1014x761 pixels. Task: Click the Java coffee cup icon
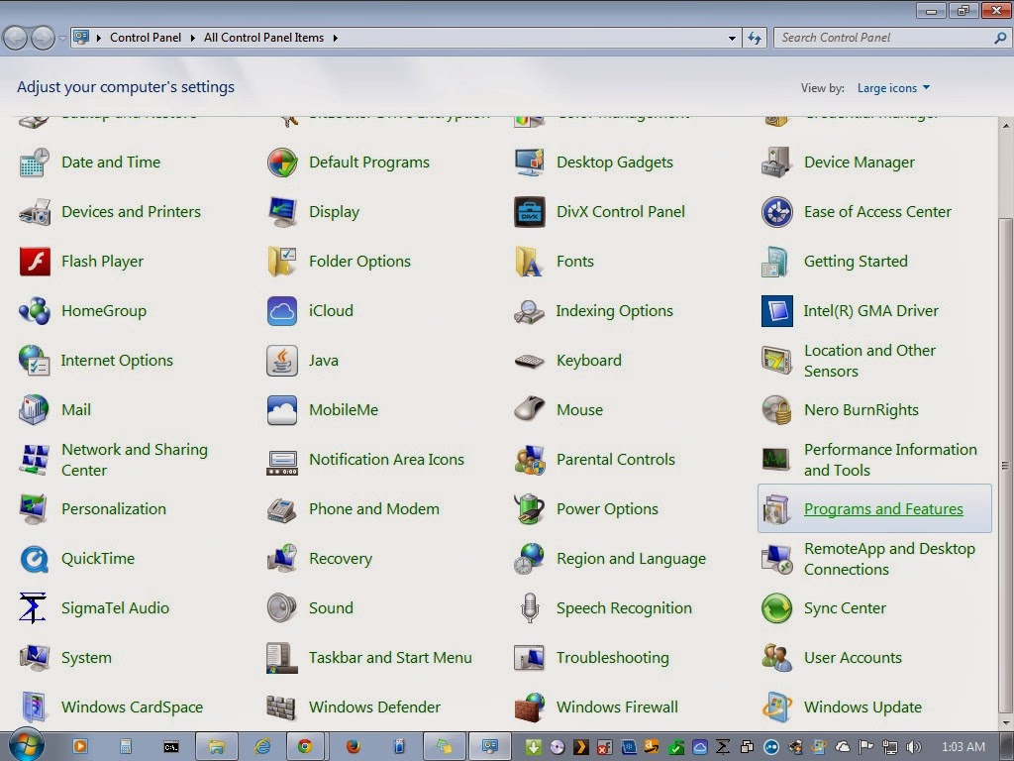282,361
